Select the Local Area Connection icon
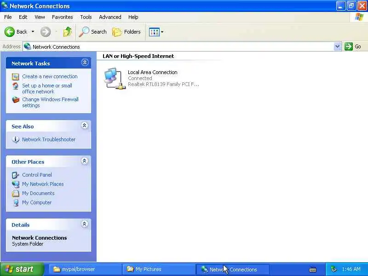This screenshot has width=368, height=276. (x=115, y=78)
